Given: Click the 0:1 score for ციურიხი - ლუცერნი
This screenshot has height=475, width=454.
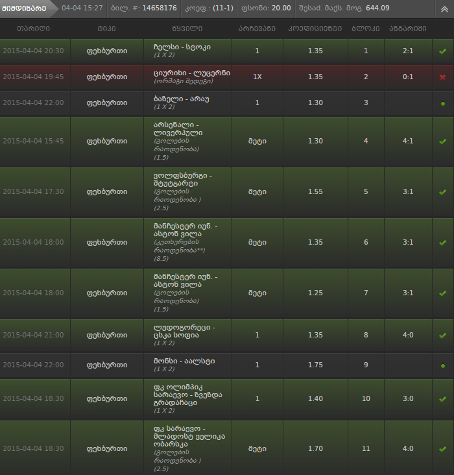Looking at the screenshot, I should coord(408,77).
